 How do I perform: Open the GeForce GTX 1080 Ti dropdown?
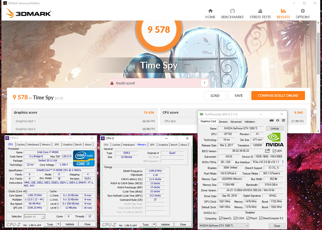click(x=224, y=226)
